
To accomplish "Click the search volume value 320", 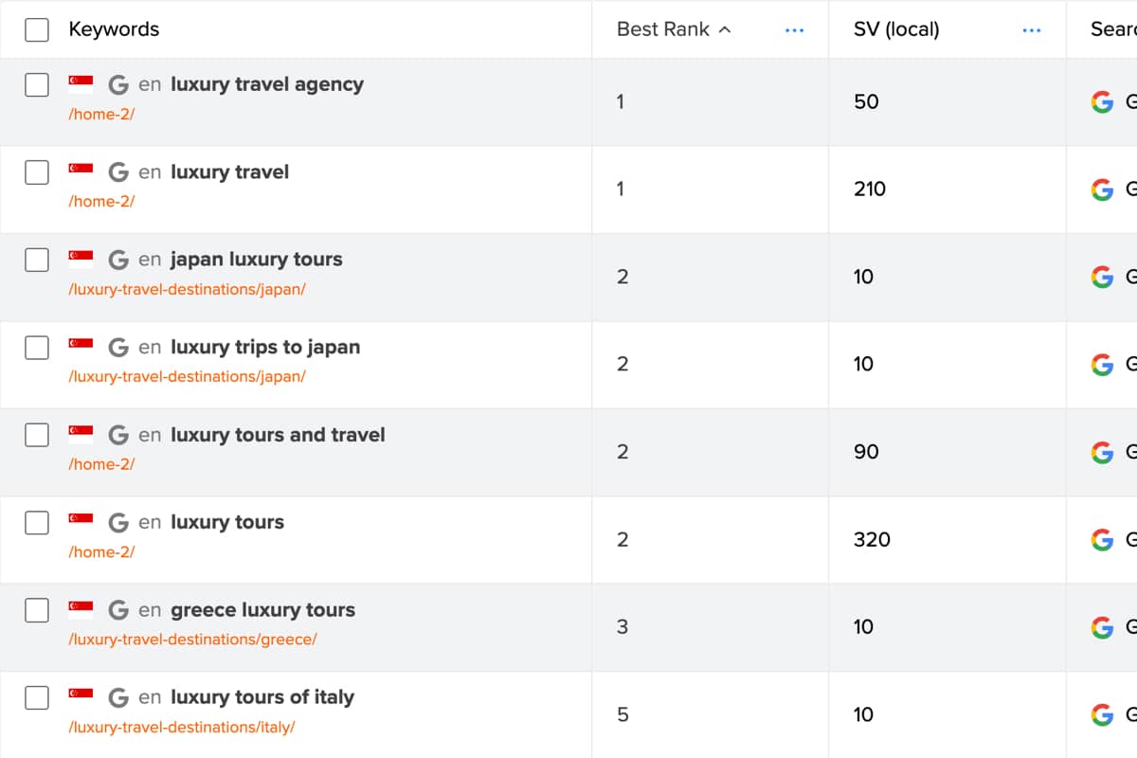I will pyautogui.click(x=872, y=539).
